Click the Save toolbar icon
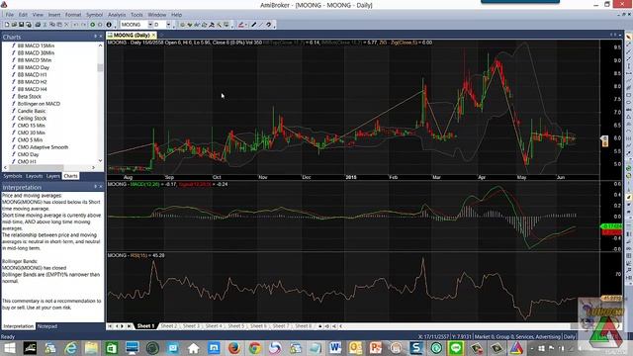 click(21, 25)
